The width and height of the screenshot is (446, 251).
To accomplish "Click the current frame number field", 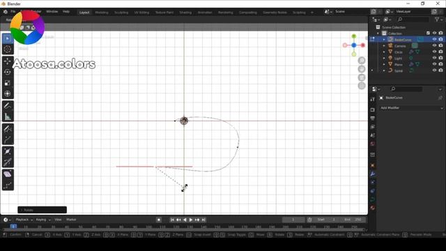I will [293, 220].
